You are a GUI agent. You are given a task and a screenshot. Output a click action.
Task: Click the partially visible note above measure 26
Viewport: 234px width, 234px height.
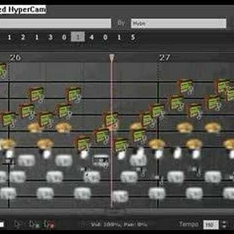(3, 71)
